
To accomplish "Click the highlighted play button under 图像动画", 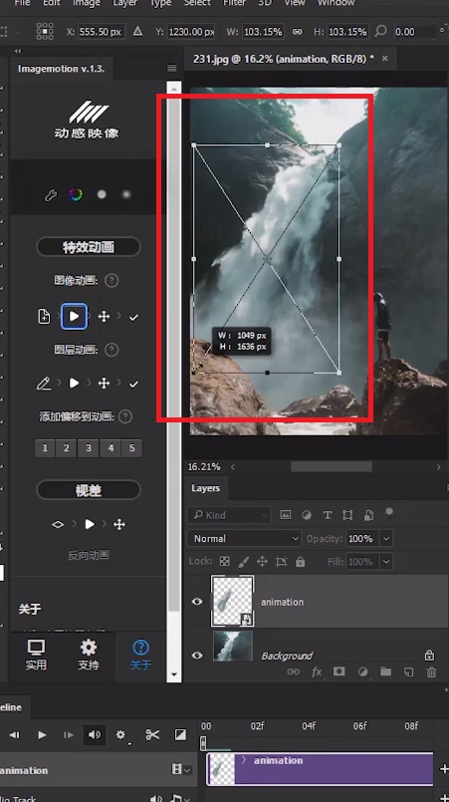I will click(x=74, y=317).
